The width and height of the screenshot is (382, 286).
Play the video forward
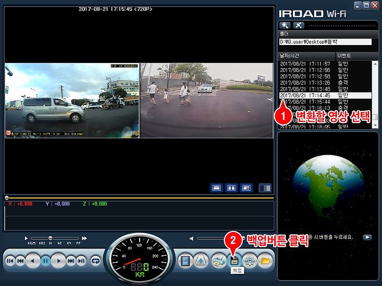(x=59, y=261)
